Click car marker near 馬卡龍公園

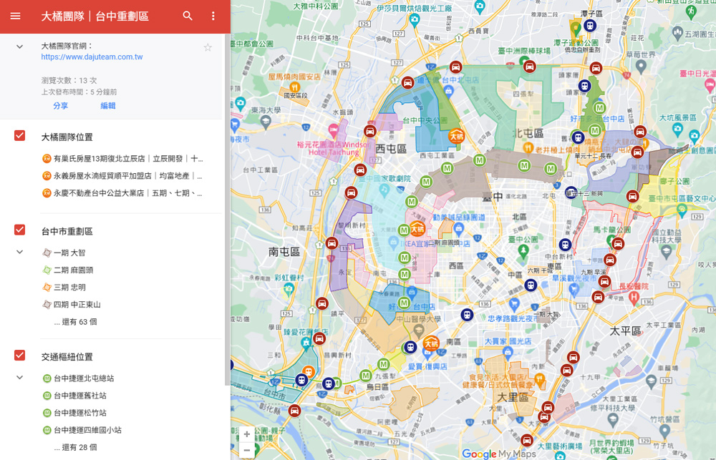coord(618,243)
